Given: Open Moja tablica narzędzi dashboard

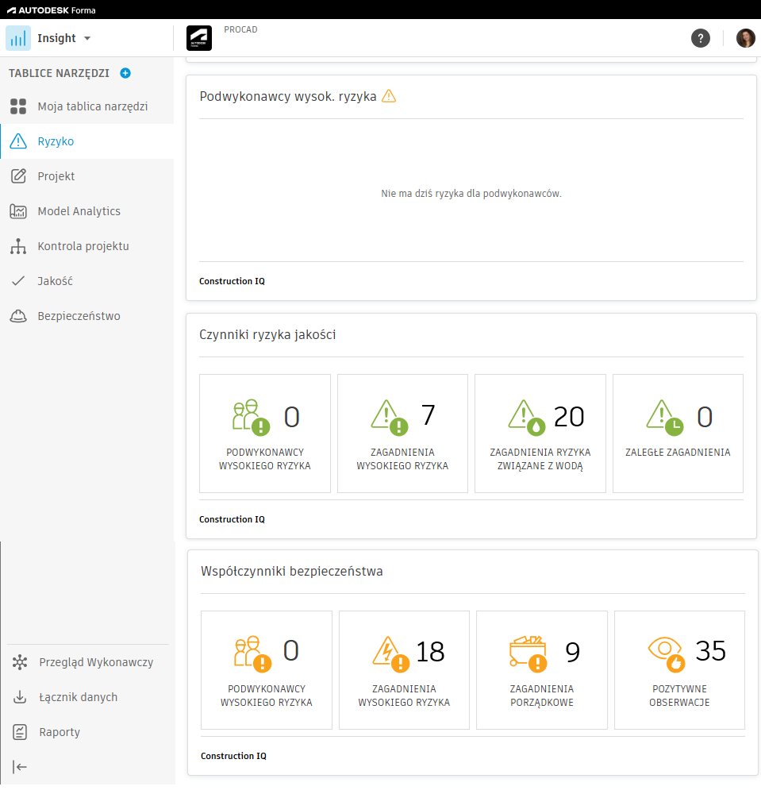Looking at the screenshot, I should coord(87,106).
